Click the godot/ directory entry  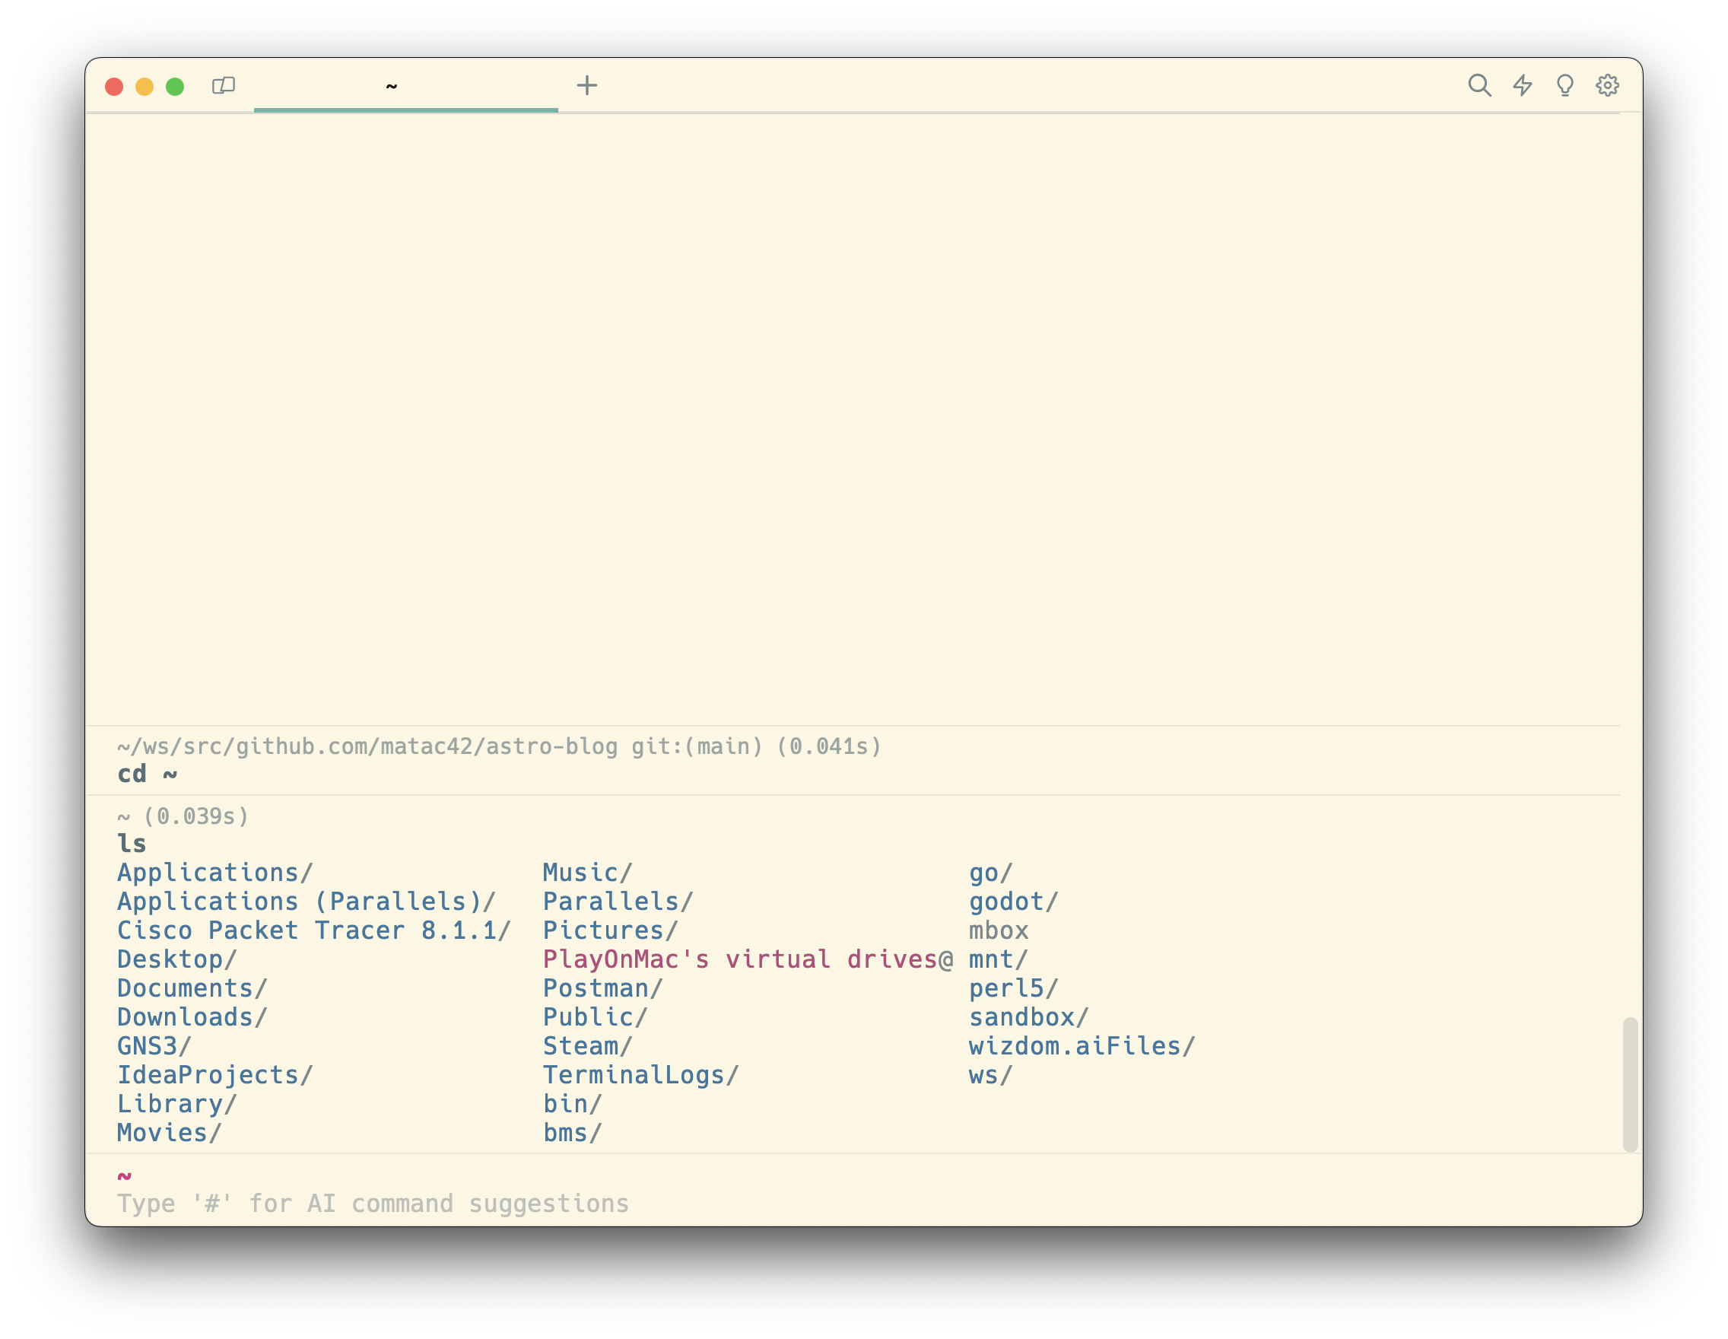coord(1014,902)
